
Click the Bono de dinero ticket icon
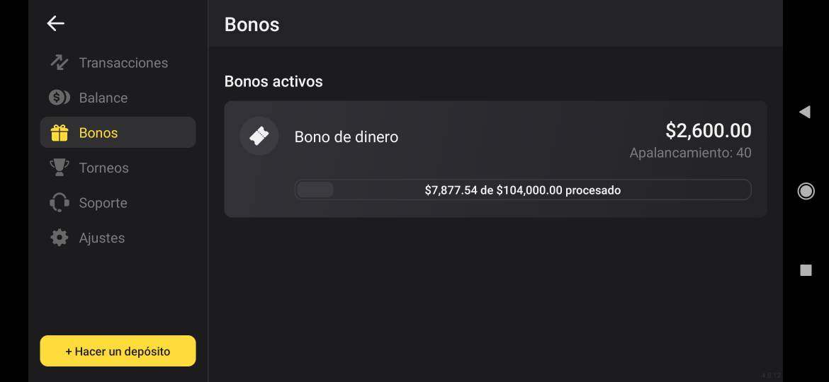coord(259,136)
